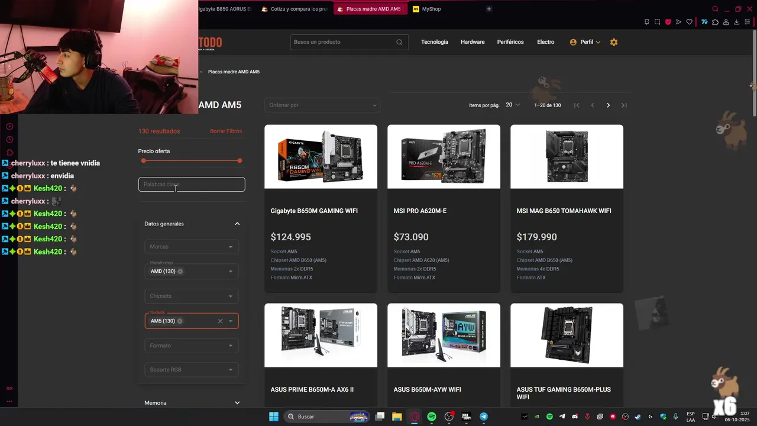757x426 pixels.
Task: Open the Opera sidebar three-dots menu
Action: (x=9, y=401)
